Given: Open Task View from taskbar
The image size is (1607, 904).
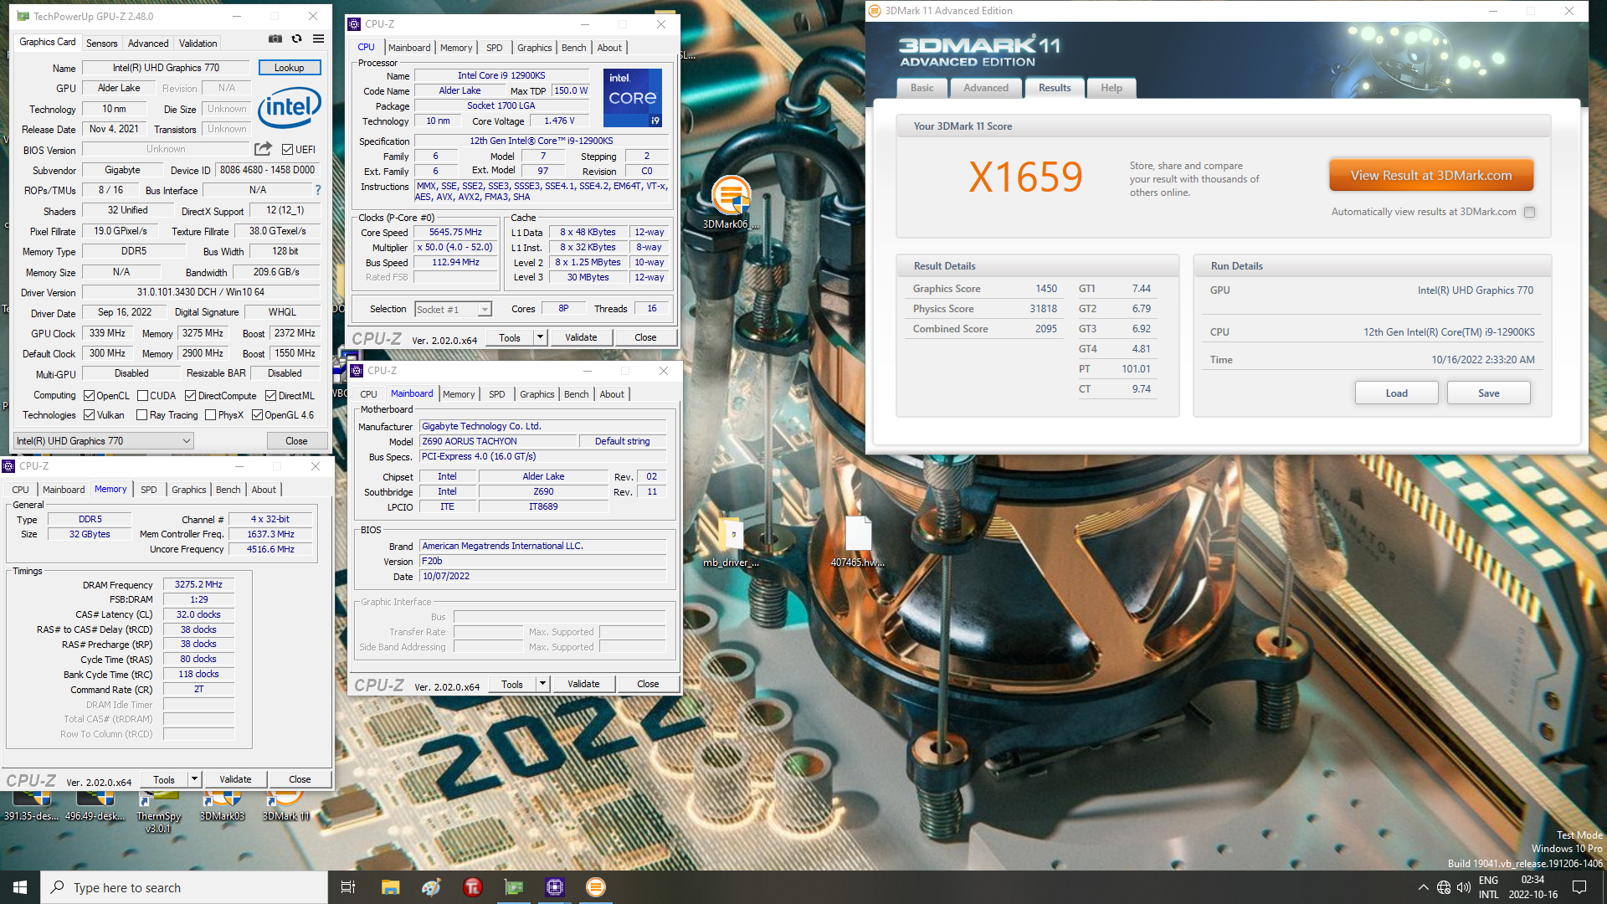Looking at the screenshot, I should point(348,887).
